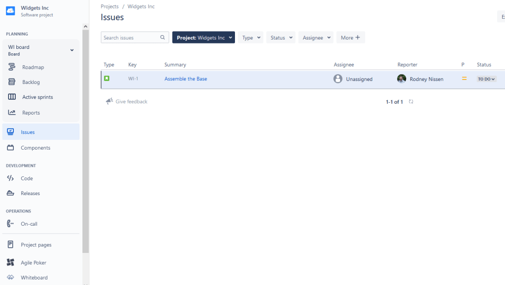Open the Assignee filter dropdown
505x285 pixels.
tap(316, 38)
